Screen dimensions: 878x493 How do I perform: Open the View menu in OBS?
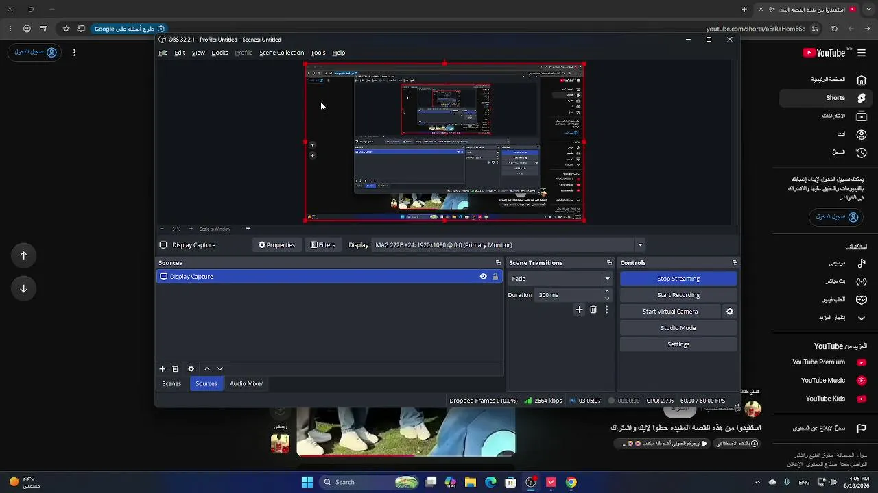(198, 53)
